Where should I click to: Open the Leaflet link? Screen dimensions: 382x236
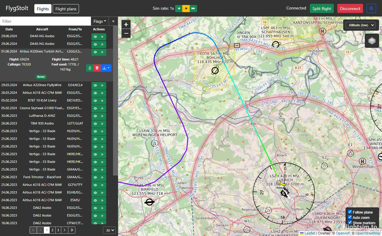[x=310, y=233]
